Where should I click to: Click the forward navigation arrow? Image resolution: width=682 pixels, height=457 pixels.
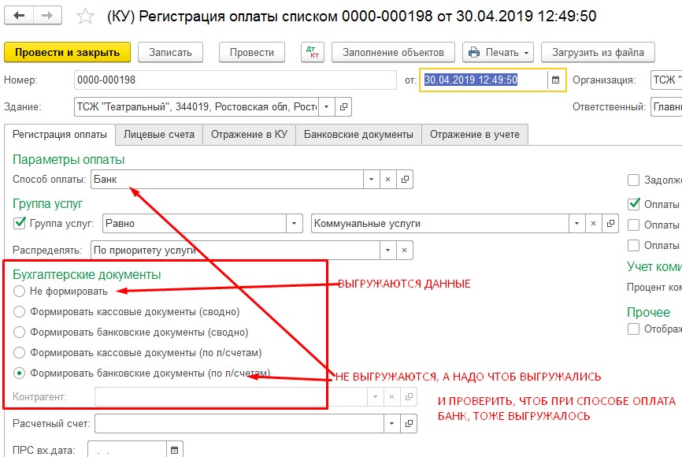coord(47,16)
